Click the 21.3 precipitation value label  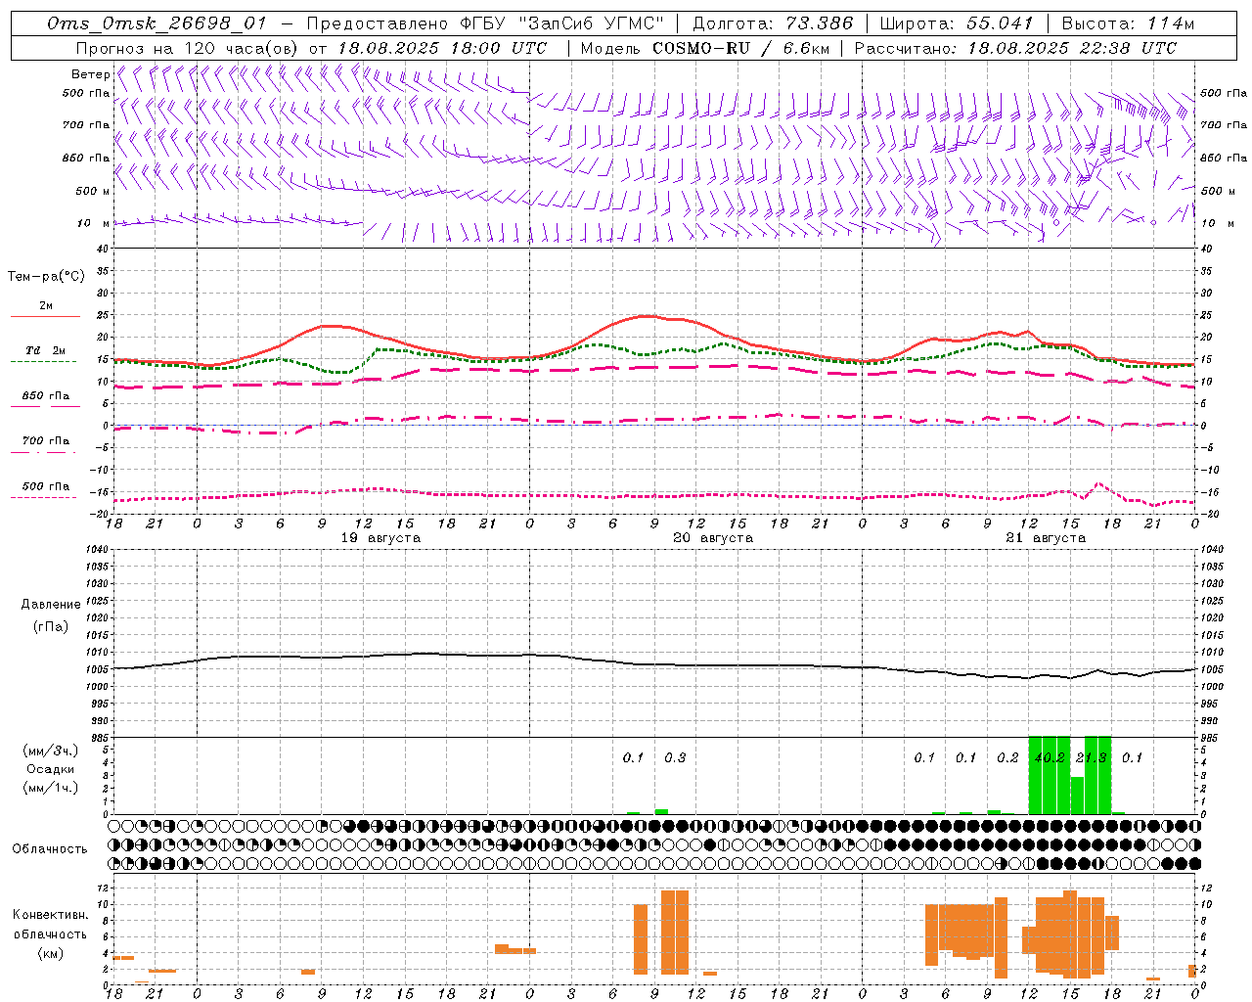click(1091, 757)
